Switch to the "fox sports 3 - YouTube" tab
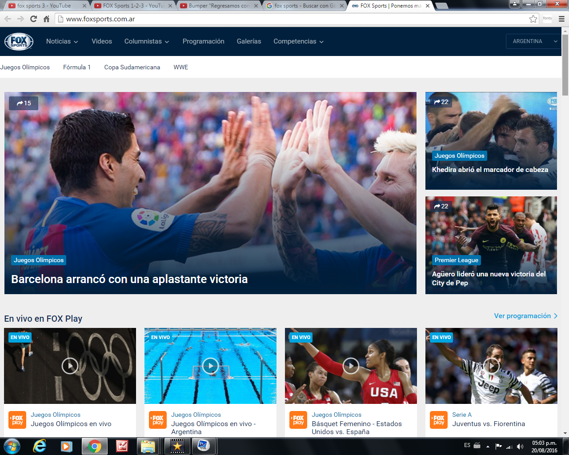Viewport: 569px width, 455px height. click(44, 6)
